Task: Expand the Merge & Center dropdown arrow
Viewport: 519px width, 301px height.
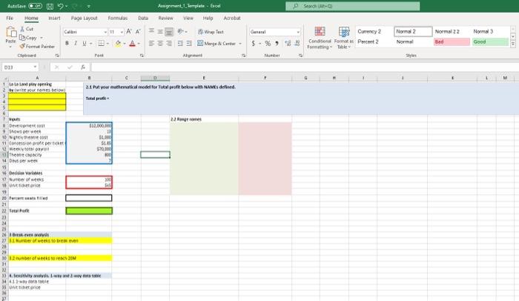Action: (240, 44)
